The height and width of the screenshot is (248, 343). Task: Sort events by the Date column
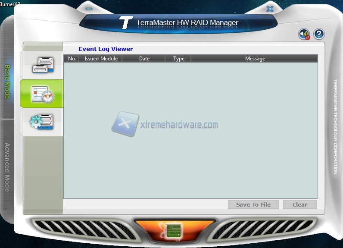pos(144,59)
